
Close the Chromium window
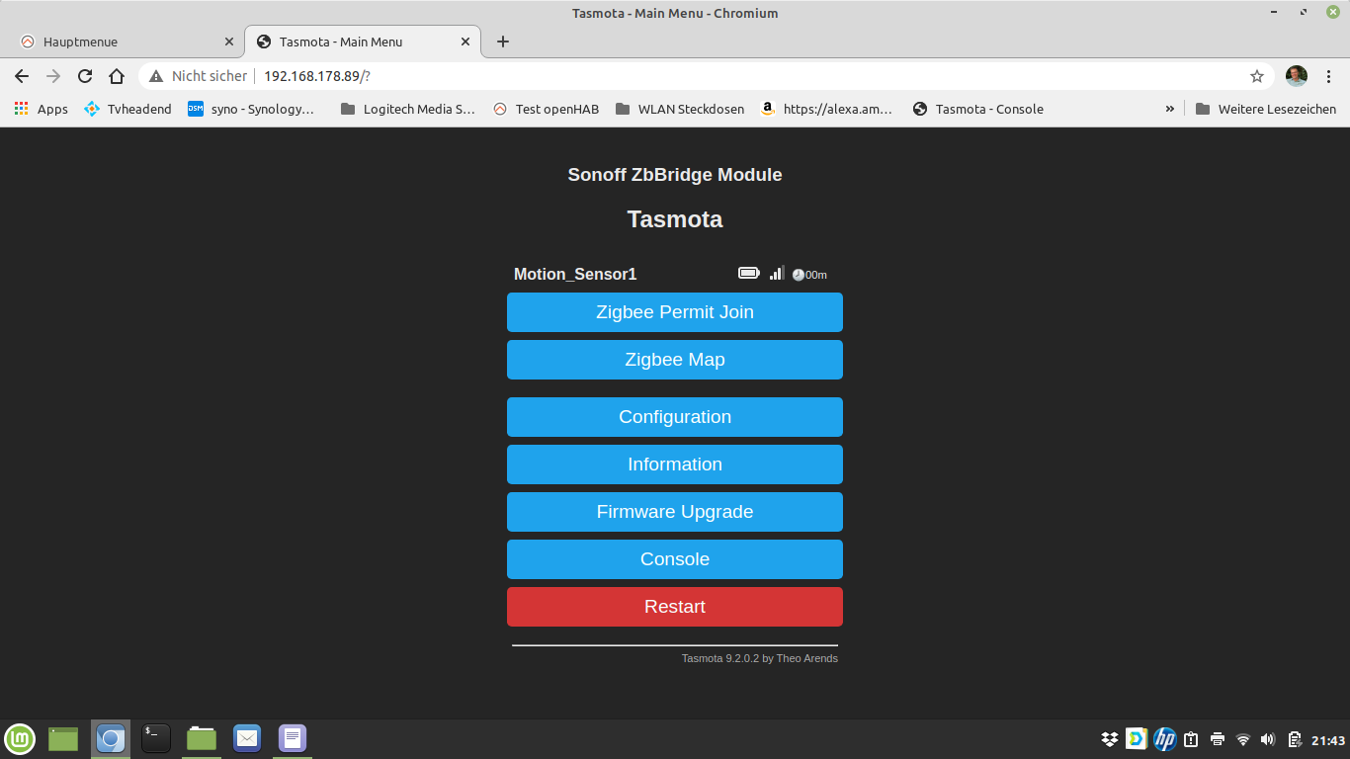point(1333,12)
